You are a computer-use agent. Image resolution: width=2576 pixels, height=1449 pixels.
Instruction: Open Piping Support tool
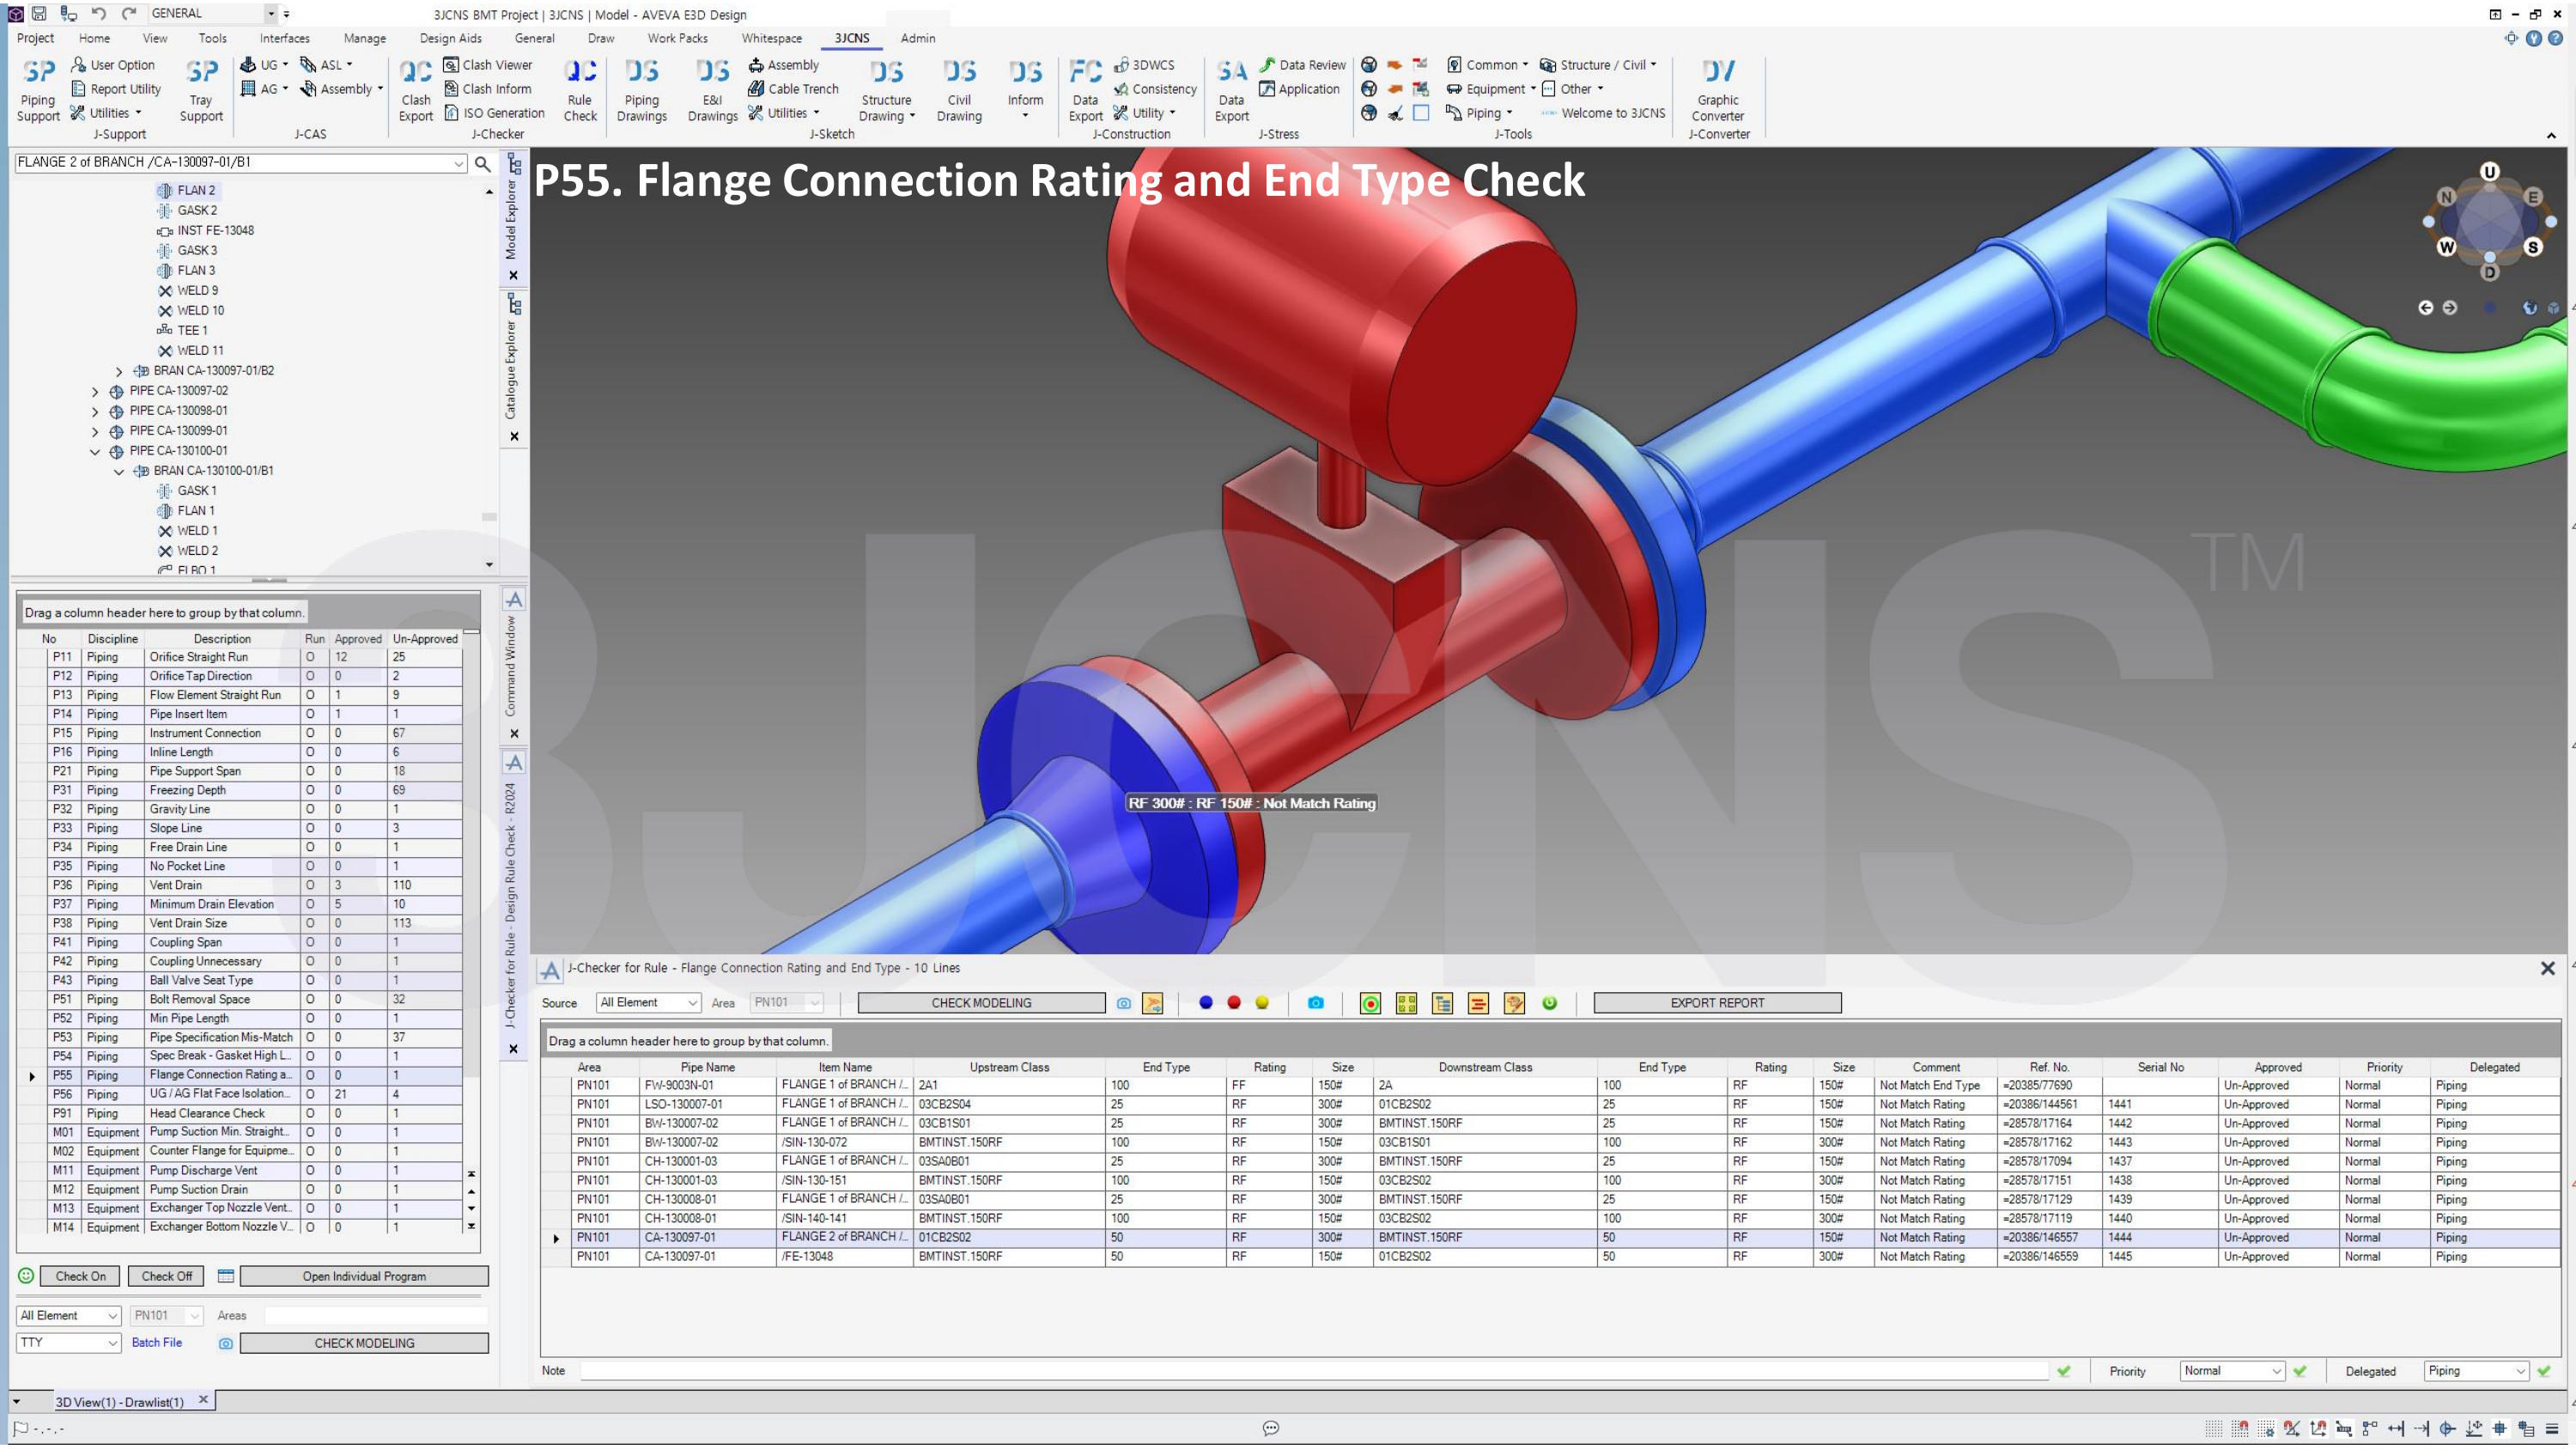(38, 90)
